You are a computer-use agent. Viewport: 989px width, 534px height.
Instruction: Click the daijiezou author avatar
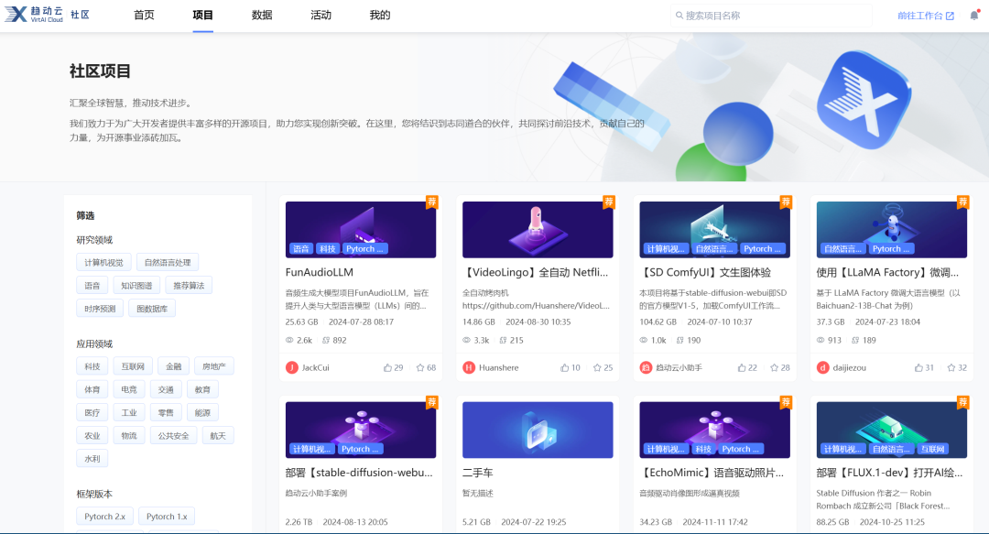(822, 367)
